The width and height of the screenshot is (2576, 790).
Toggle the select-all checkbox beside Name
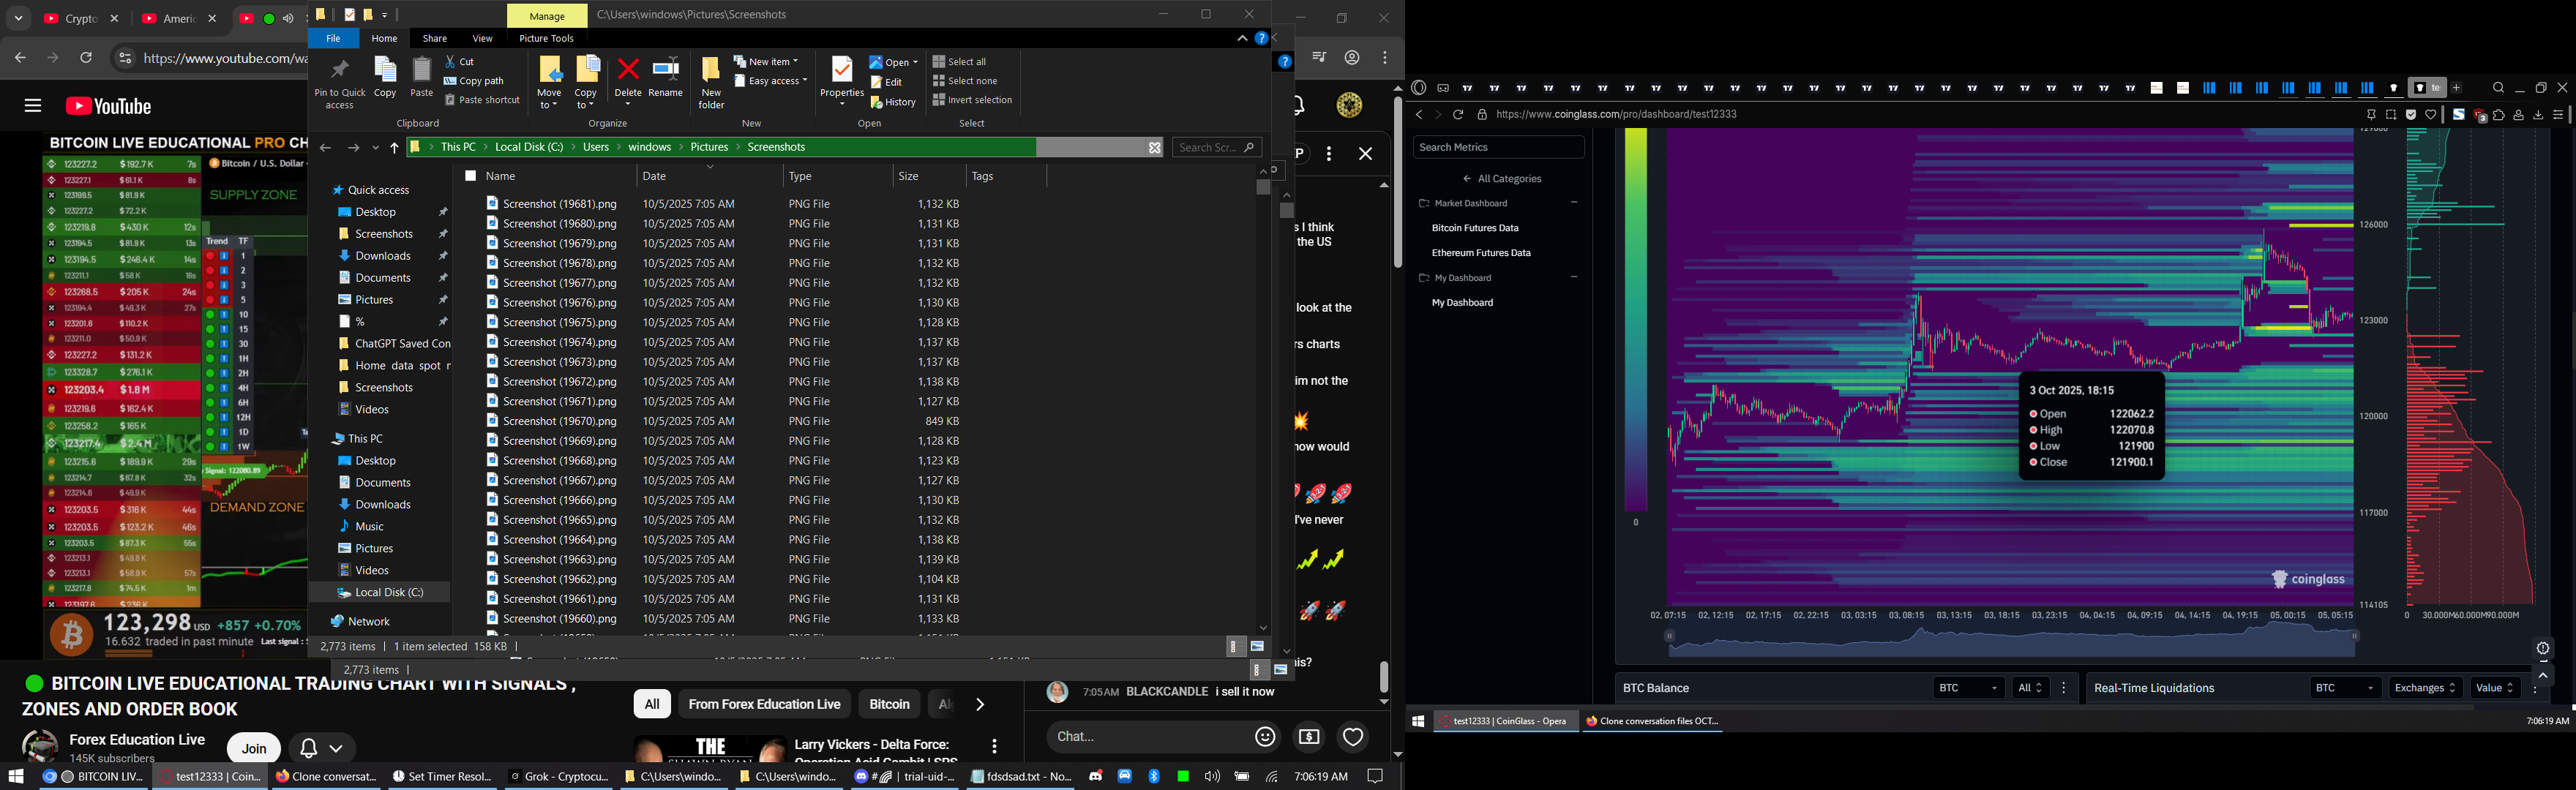coord(470,176)
